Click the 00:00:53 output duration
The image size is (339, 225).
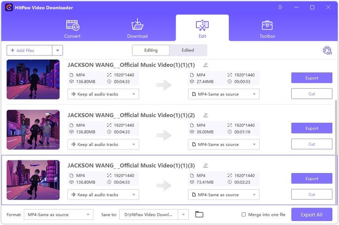point(242,82)
